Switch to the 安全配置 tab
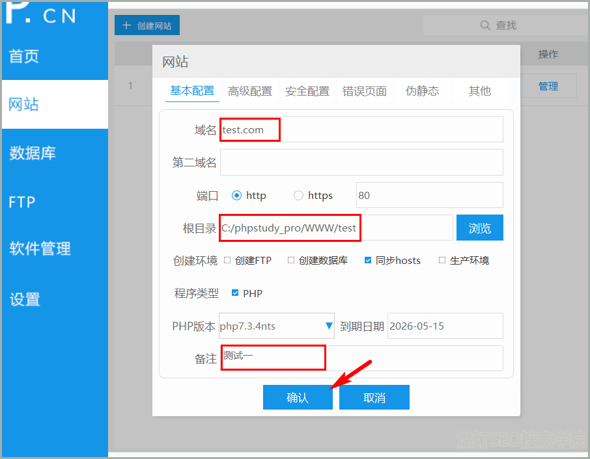The width and height of the screenshot is (590, 459). point(307,91)
